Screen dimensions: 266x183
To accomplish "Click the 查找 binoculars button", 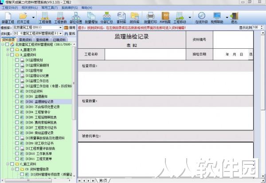I will [x=70, y=34].
